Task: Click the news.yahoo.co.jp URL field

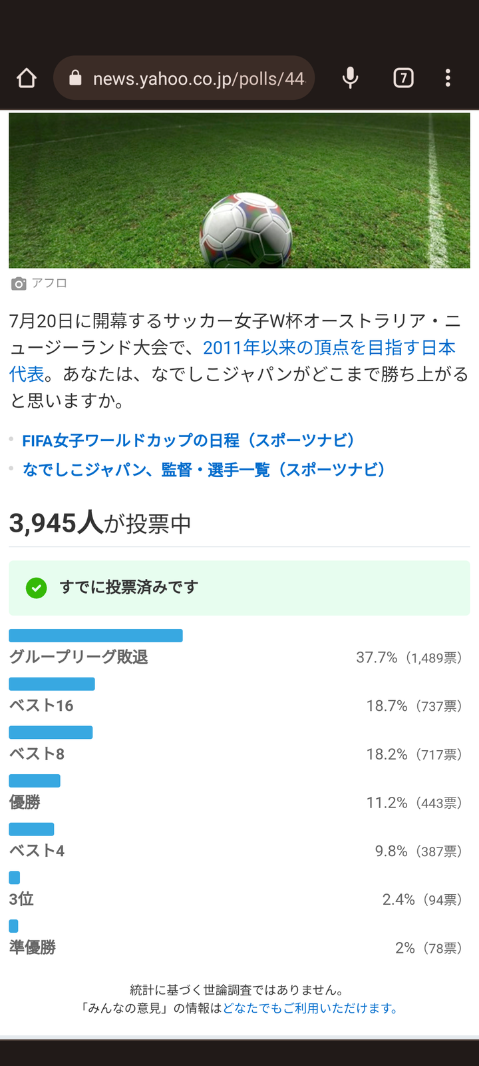Action: [198, 79]
